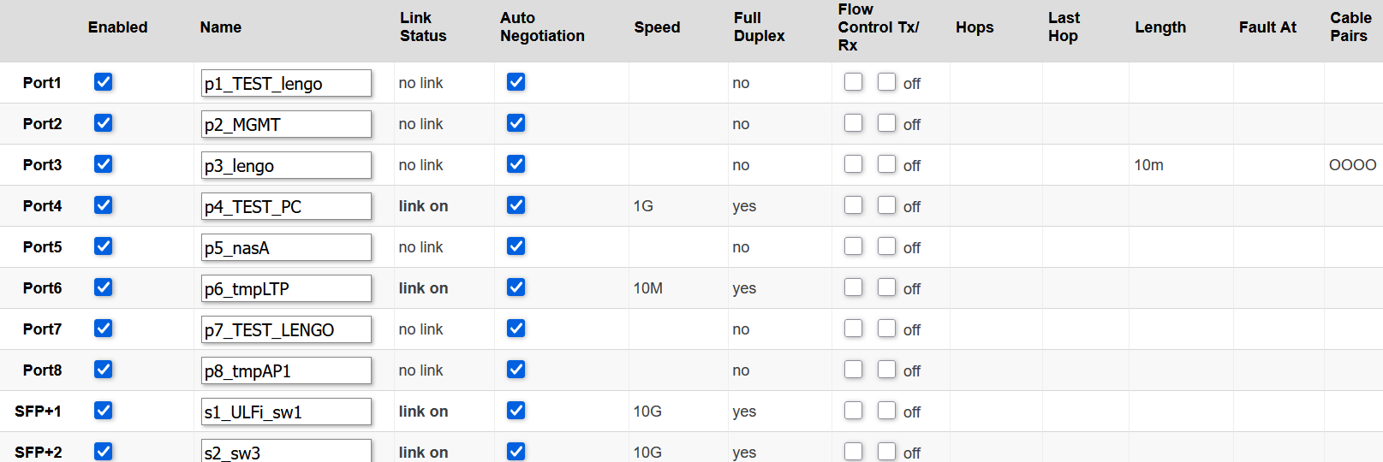Toggle auto negotiation for Port8
The width and height of the screenshot is (1383, 462).
pos(516,370)
